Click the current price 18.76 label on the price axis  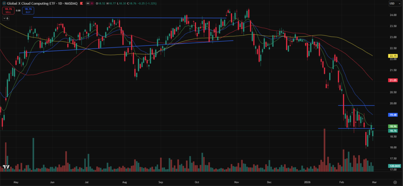(392, 131)
